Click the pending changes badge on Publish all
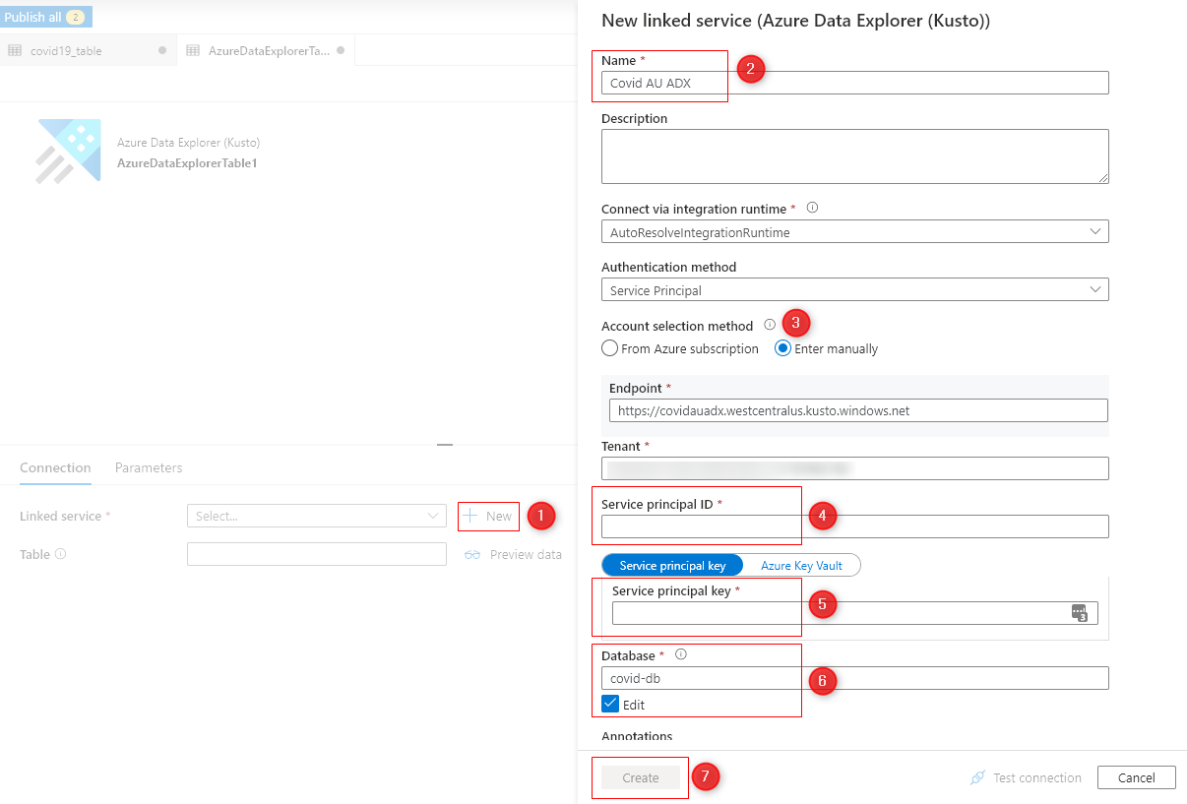 click(75, 18)
